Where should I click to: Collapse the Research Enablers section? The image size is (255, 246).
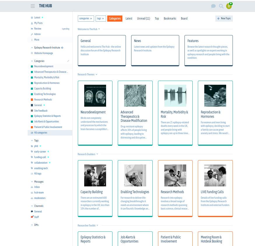[88, 154]
